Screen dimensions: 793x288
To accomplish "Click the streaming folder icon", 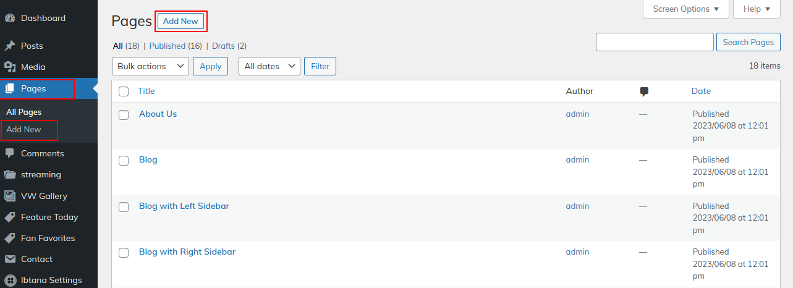I will [x=10, y=174].
